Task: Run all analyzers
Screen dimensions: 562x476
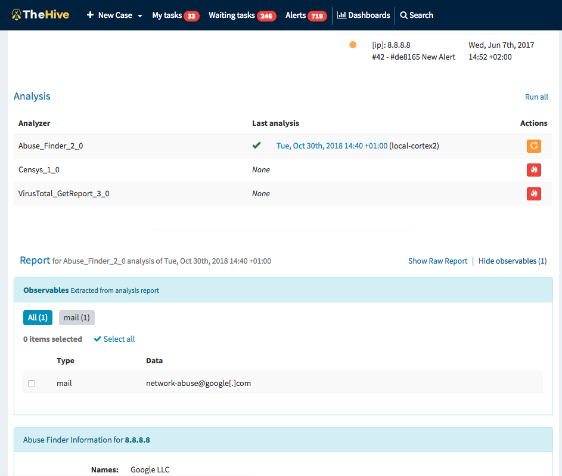Action: pos(536,97)
